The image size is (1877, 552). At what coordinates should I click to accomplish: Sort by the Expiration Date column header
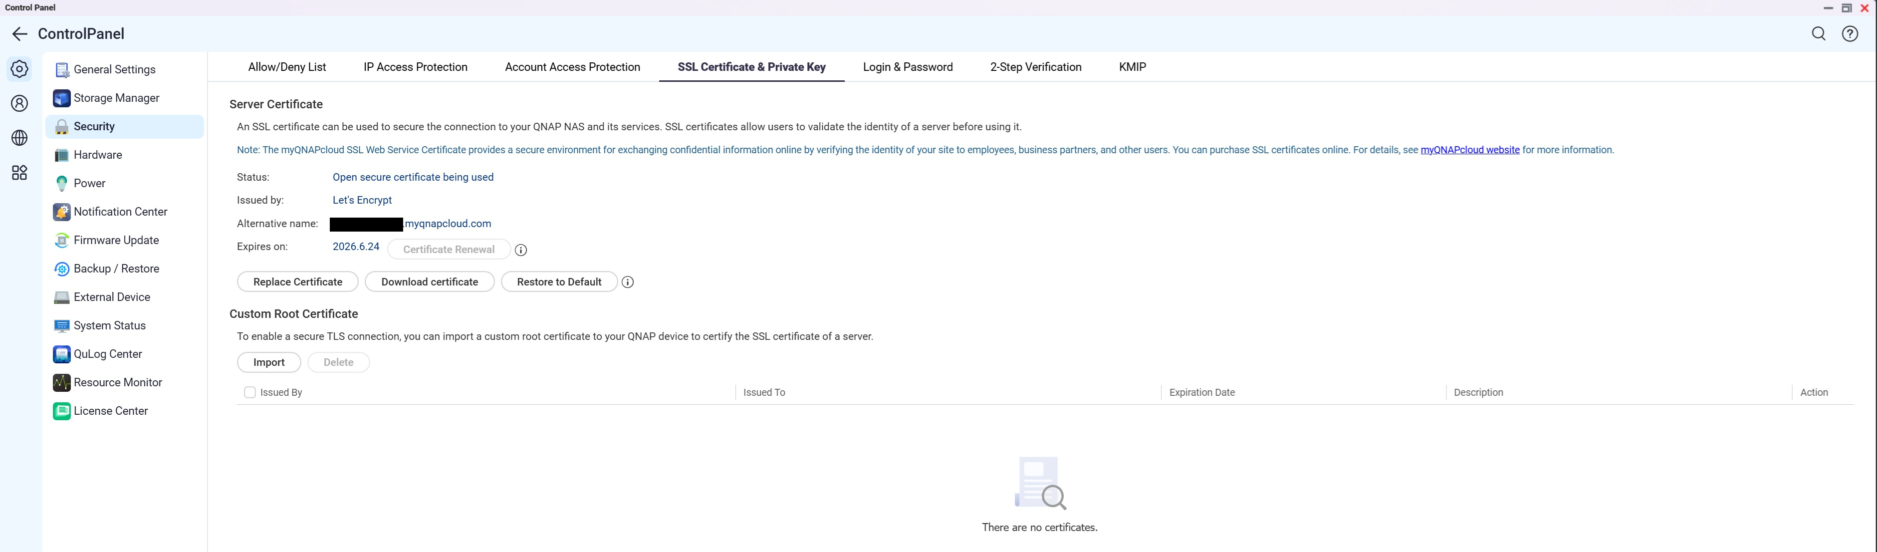pyautogui.click(x=1201, y=392)
